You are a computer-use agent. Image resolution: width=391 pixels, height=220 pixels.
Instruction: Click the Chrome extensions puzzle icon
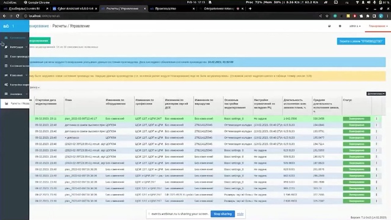tap(368, 16)
